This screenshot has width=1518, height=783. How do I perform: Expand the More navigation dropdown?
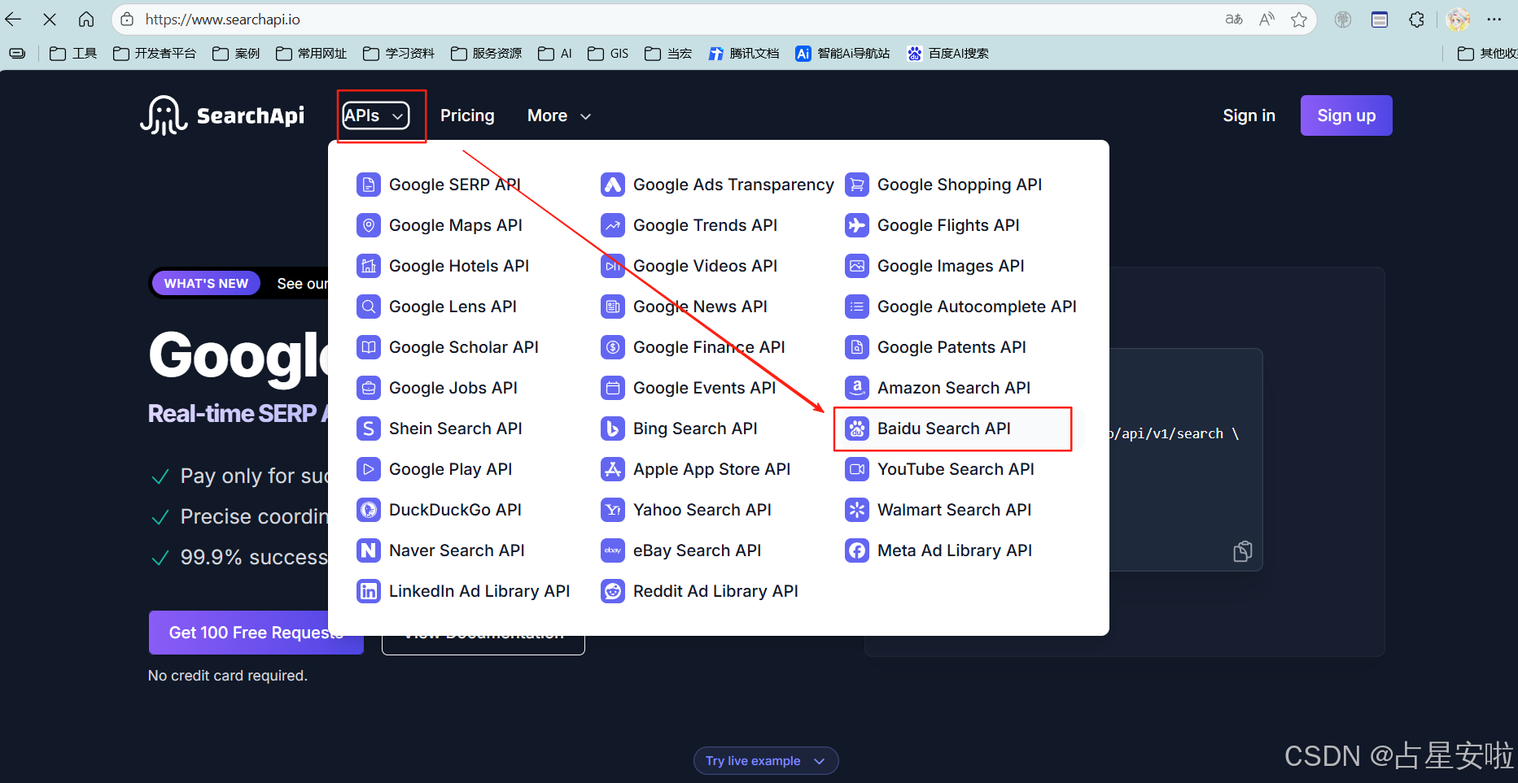click(x=559, y=115)
